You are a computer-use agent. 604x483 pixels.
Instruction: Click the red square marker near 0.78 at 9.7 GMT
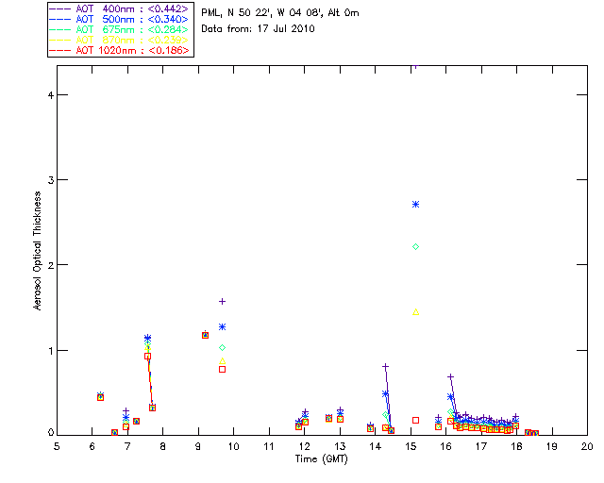[222, 369]
